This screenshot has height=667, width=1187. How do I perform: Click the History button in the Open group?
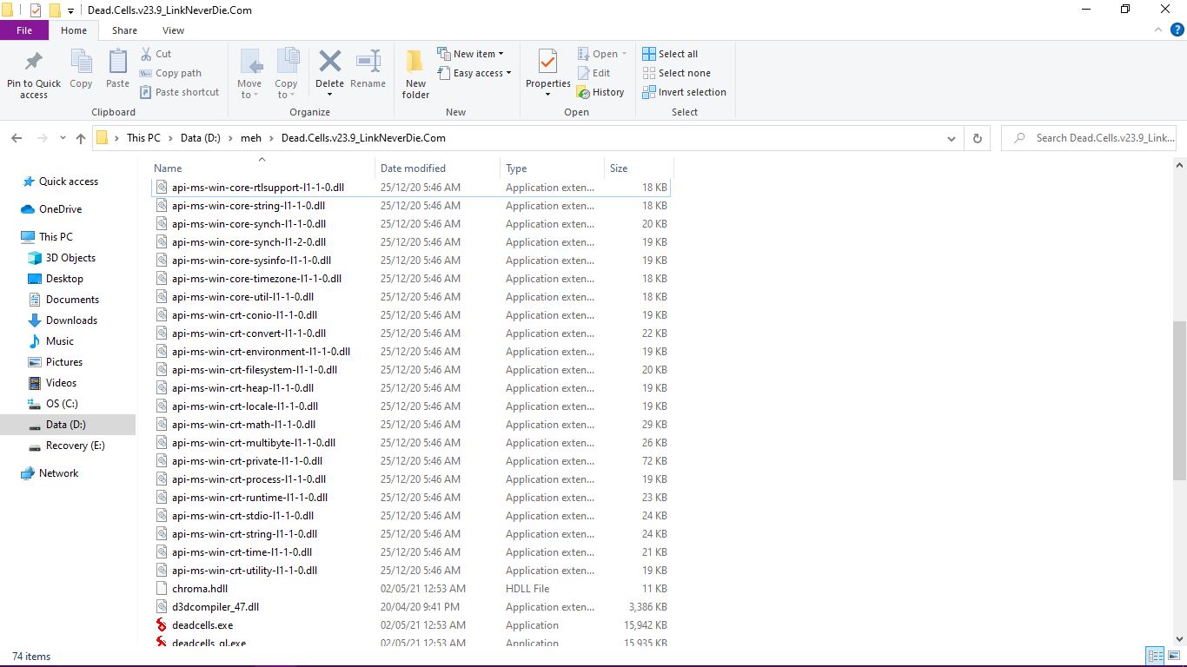click(x=600, y=92)
